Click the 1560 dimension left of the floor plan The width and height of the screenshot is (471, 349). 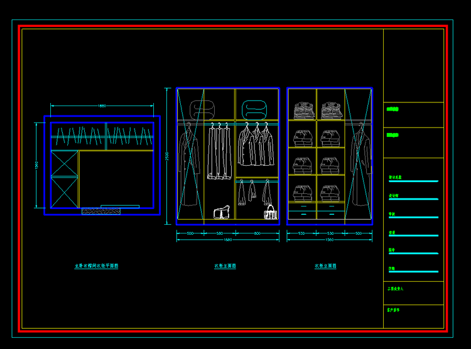(x=36, y=165)
